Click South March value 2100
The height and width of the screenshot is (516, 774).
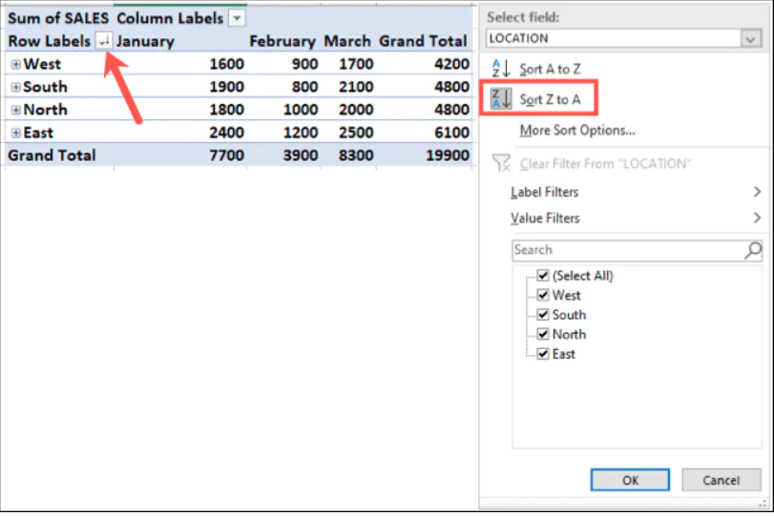pos(356,87)
